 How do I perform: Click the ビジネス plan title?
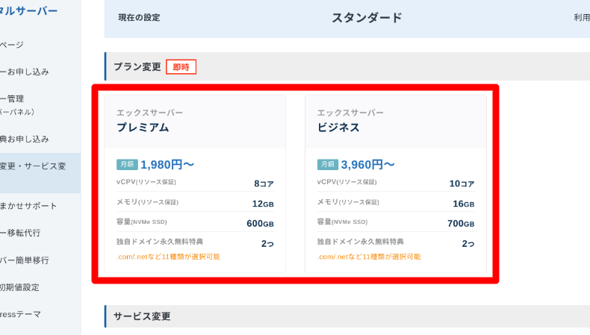tap(338, 128)
